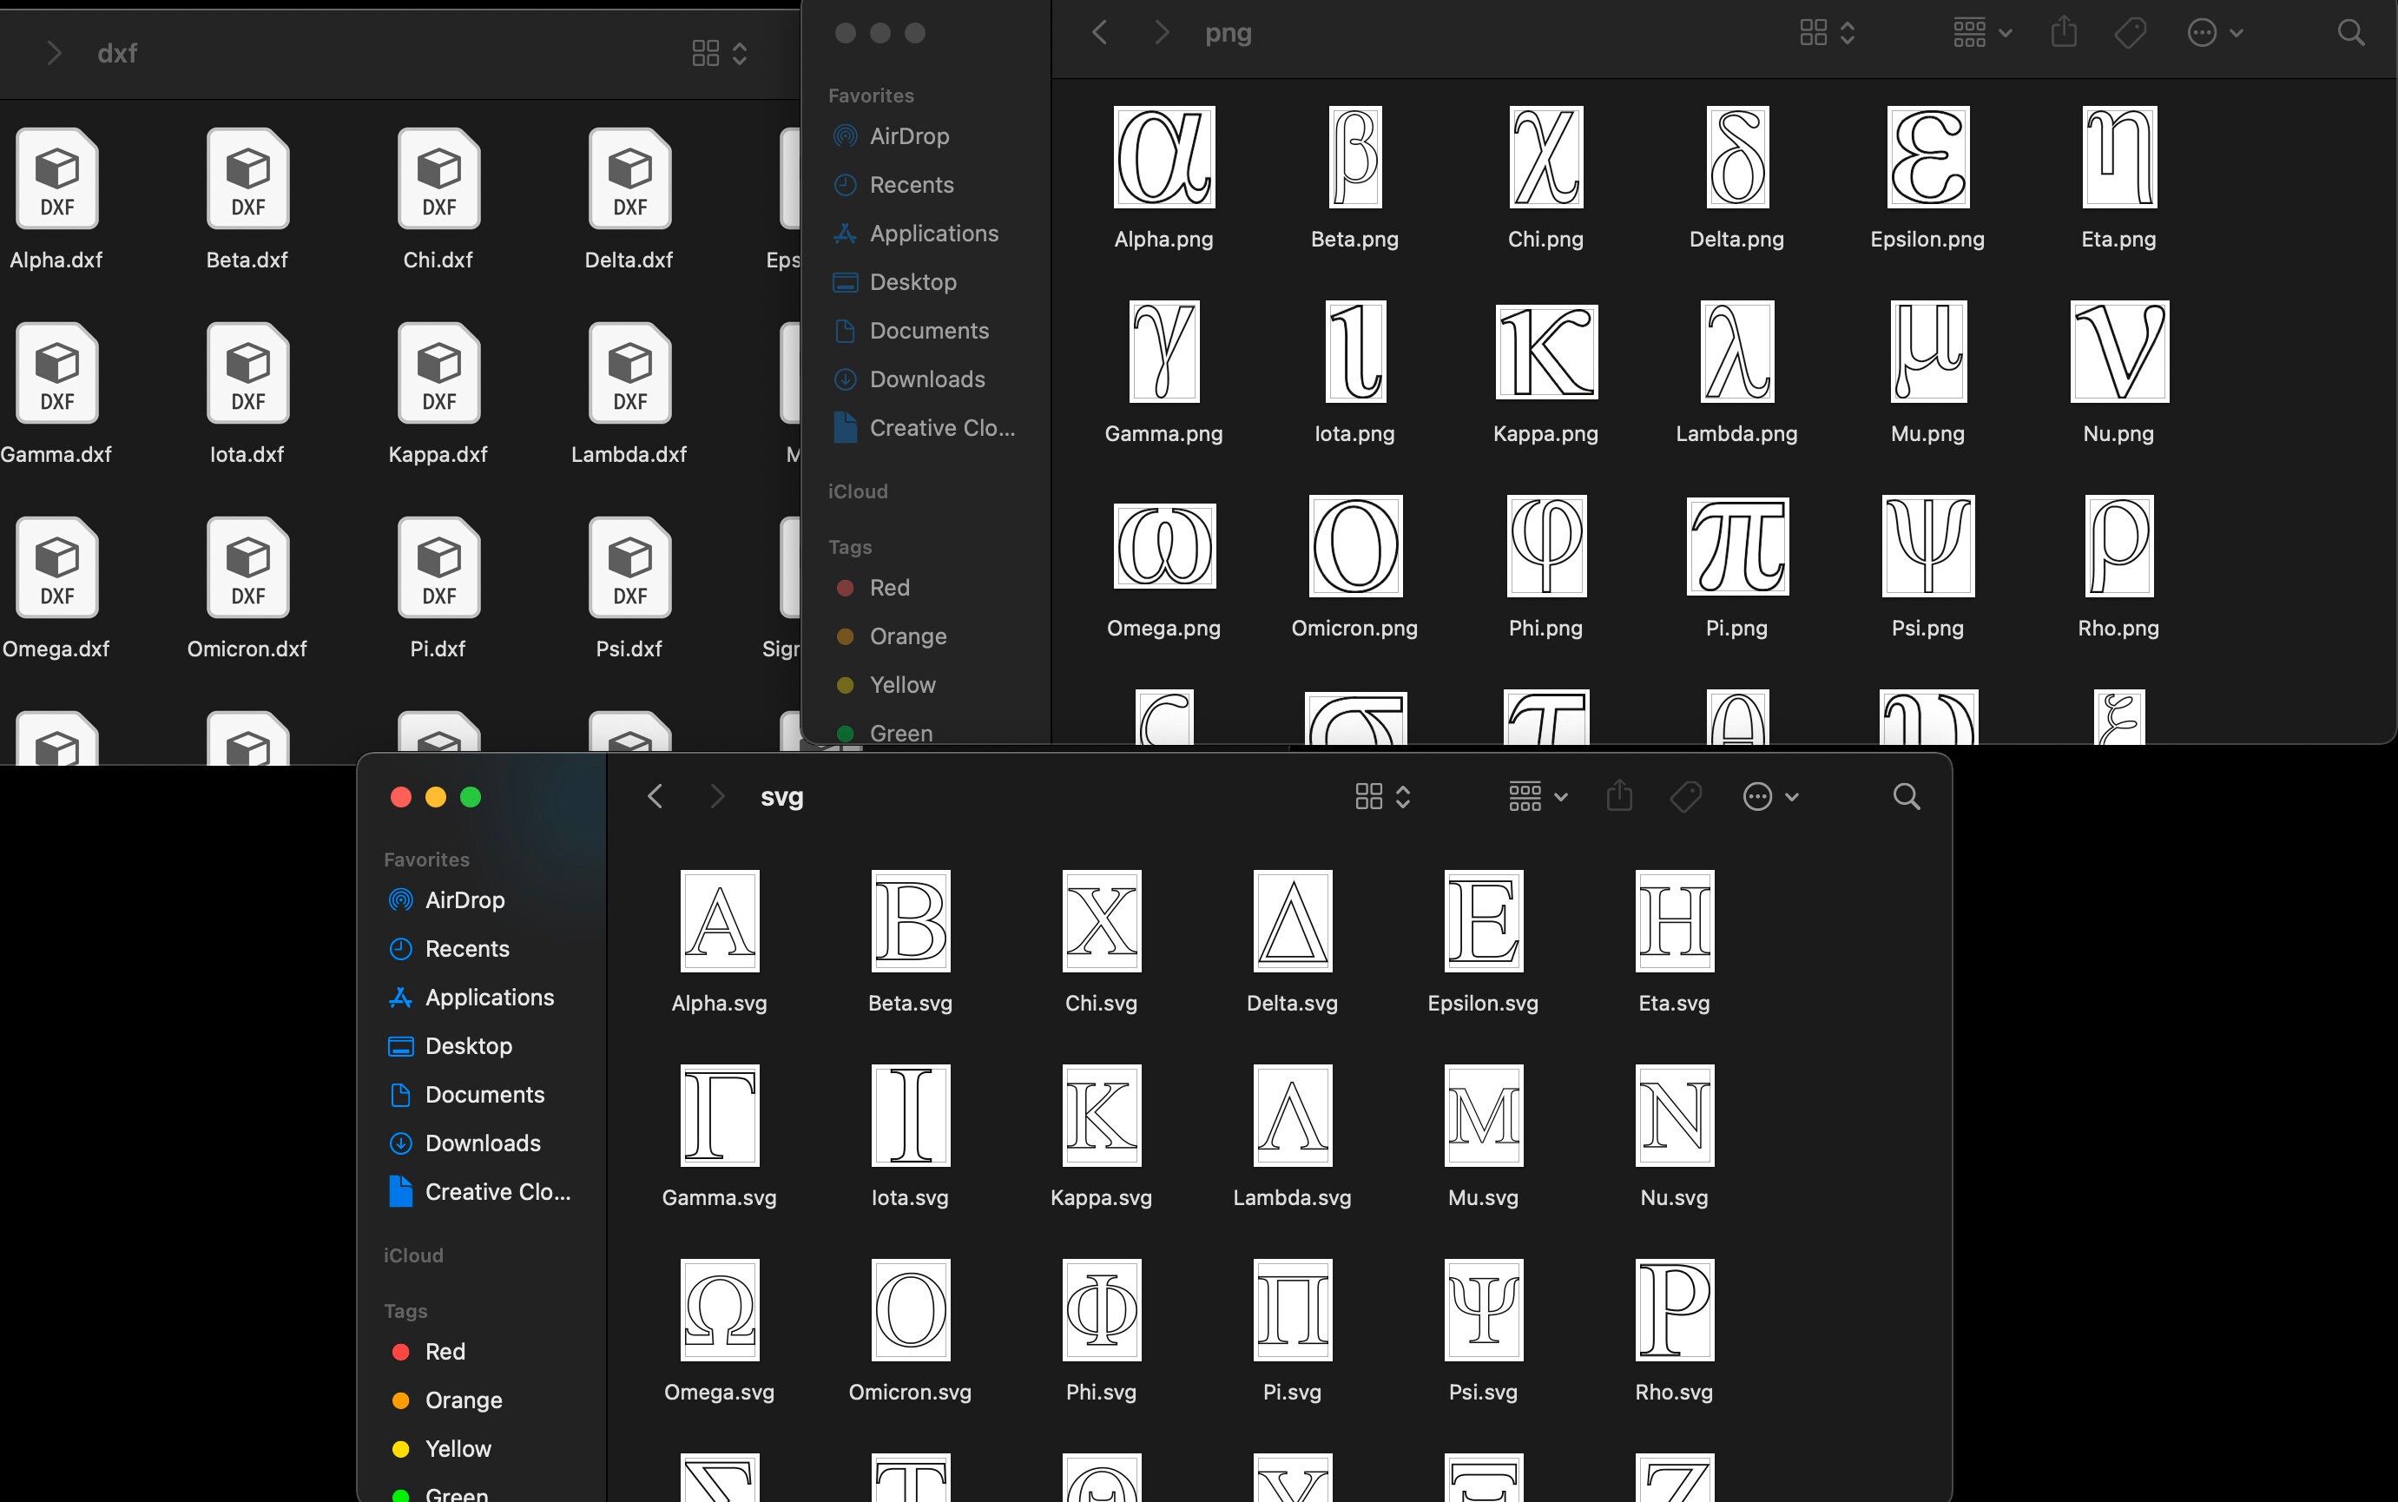Click the Phi.svg file name label
This screenshot has height=1502, width=2398.
click(x=1101, y=1393)
